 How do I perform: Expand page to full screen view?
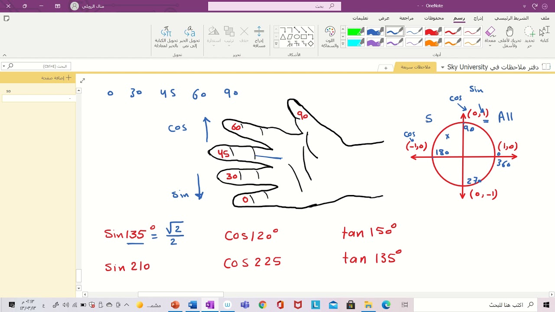(x=82, y=80)
